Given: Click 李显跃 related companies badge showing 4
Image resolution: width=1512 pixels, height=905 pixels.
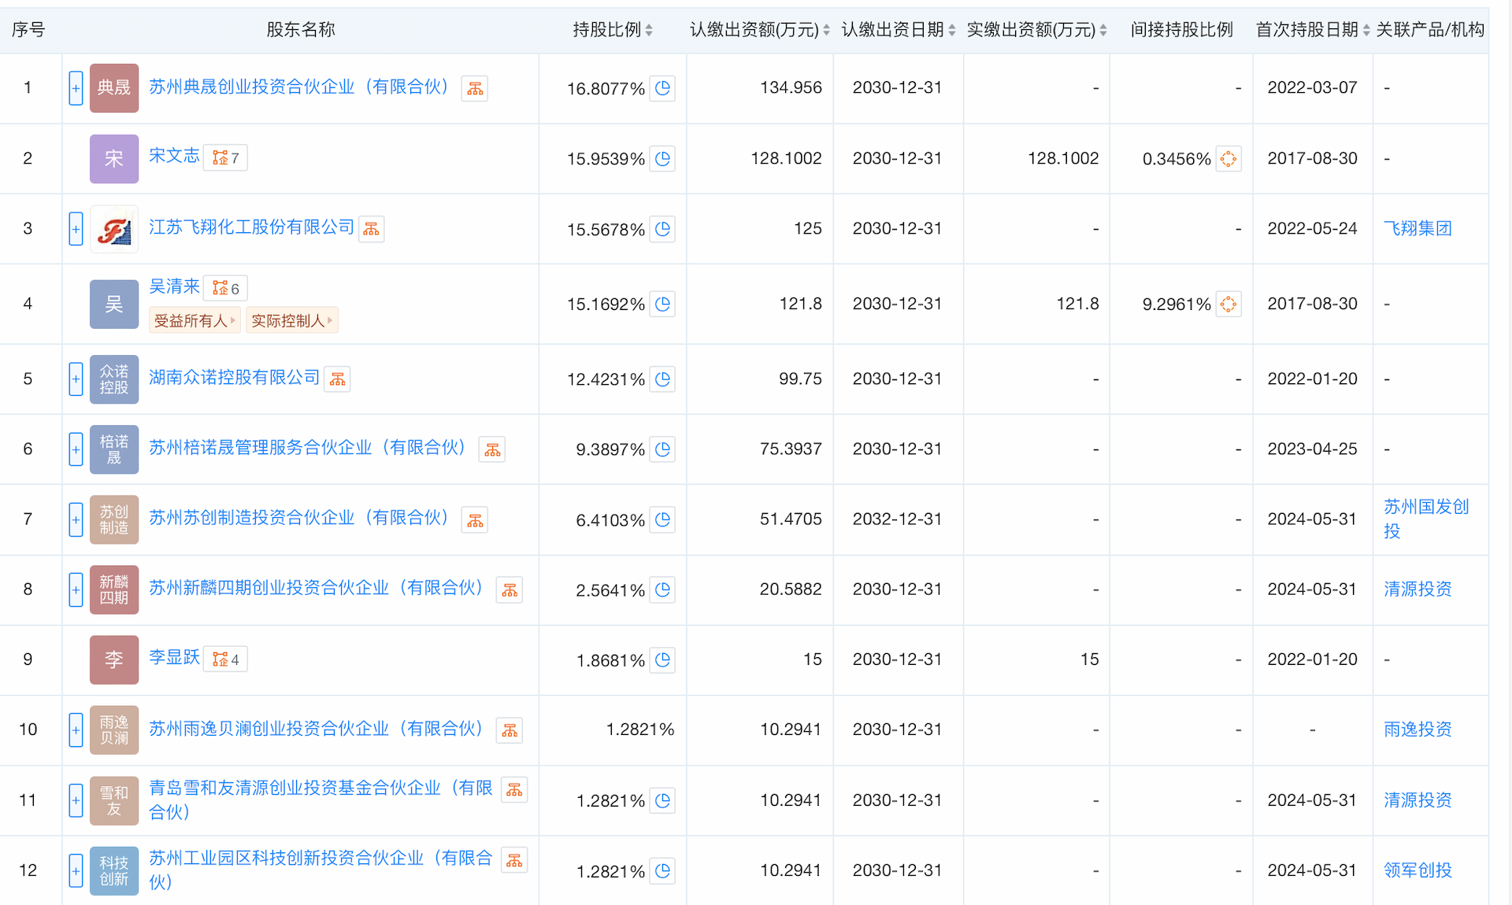Looking at the screenshot, I should pos(225,659).
